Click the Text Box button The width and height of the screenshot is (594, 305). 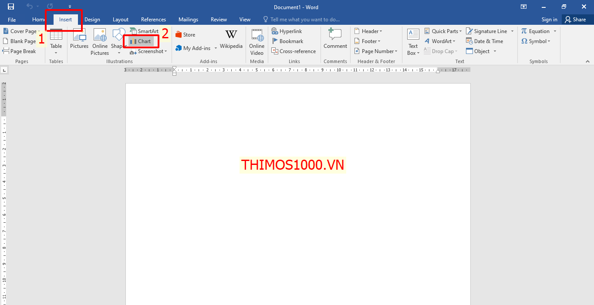point(413,42)
